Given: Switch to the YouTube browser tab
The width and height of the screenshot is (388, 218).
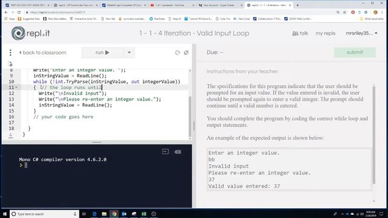Looking at the screenshot, I should 172,5.
